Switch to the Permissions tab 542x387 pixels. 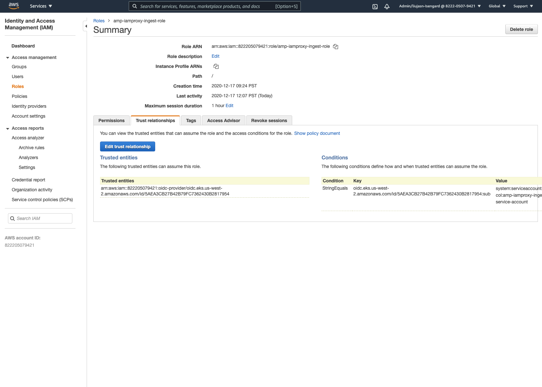point(112,120)
